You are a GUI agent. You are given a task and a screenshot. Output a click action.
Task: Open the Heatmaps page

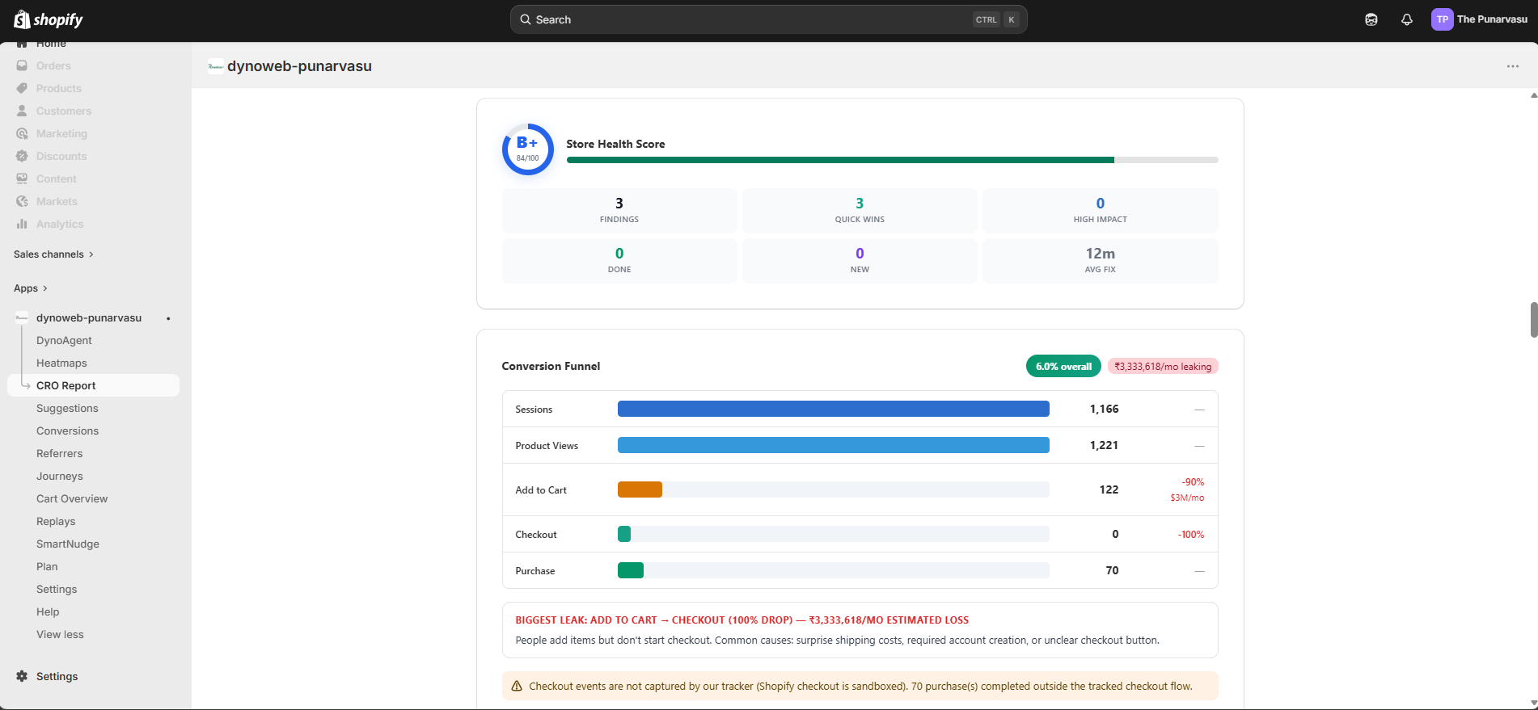point(61,363)
